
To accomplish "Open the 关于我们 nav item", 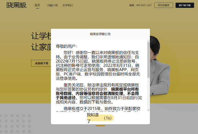I will 68,5.
